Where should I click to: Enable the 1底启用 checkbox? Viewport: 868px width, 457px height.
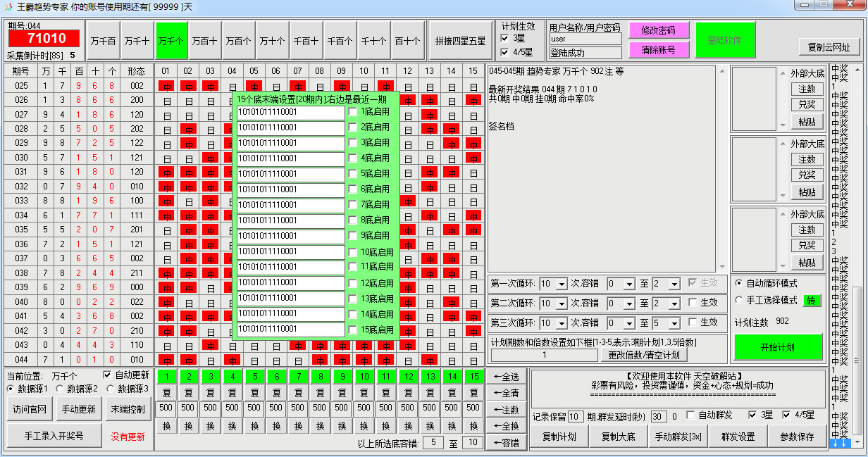[x=353, y=111]
